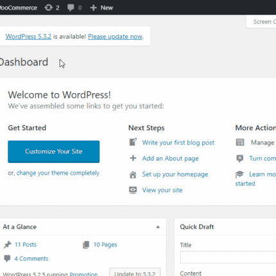Follow the WordPress 5.3.2 link
The image size is (276, 276).
point(28,37)
